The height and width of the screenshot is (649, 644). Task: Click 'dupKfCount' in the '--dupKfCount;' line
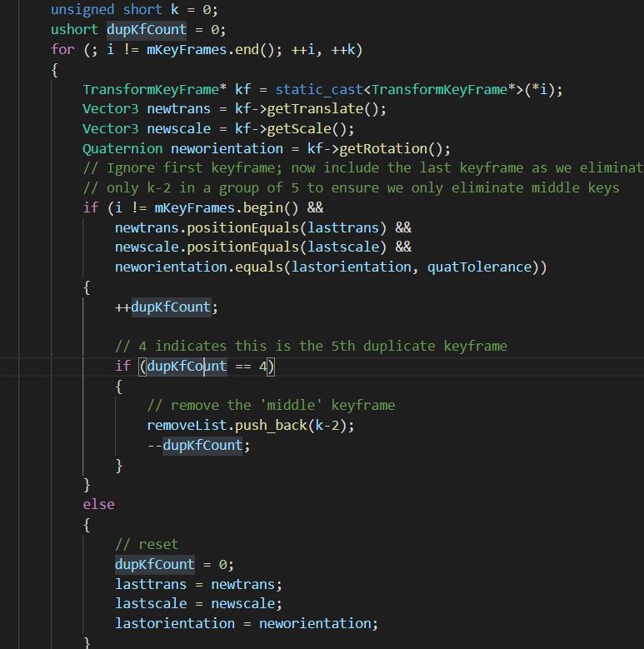202,446
